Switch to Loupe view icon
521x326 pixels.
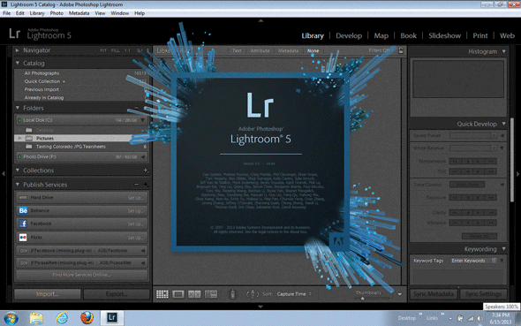[178, 294]
